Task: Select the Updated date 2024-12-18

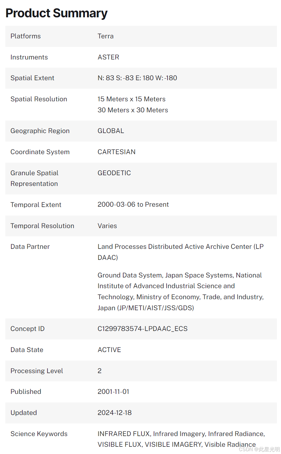Action: (115, 413)
